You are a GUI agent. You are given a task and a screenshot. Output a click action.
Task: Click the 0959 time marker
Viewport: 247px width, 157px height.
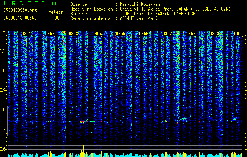(x=214, y=34)
